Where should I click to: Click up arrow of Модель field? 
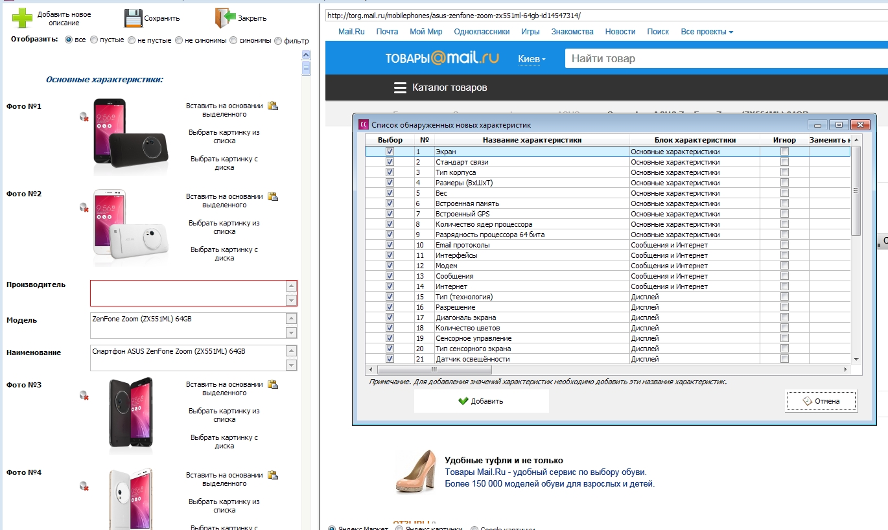(292, 318)
